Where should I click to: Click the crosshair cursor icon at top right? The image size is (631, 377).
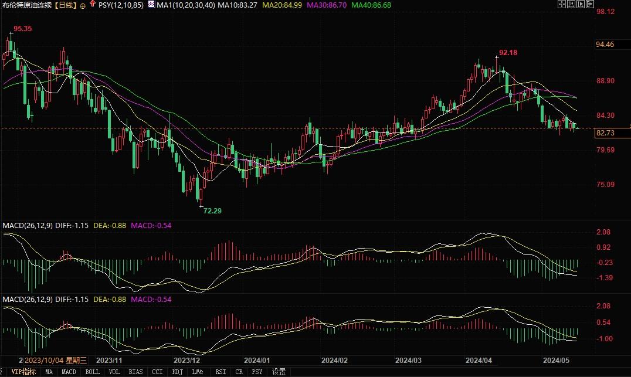[561, 4]
